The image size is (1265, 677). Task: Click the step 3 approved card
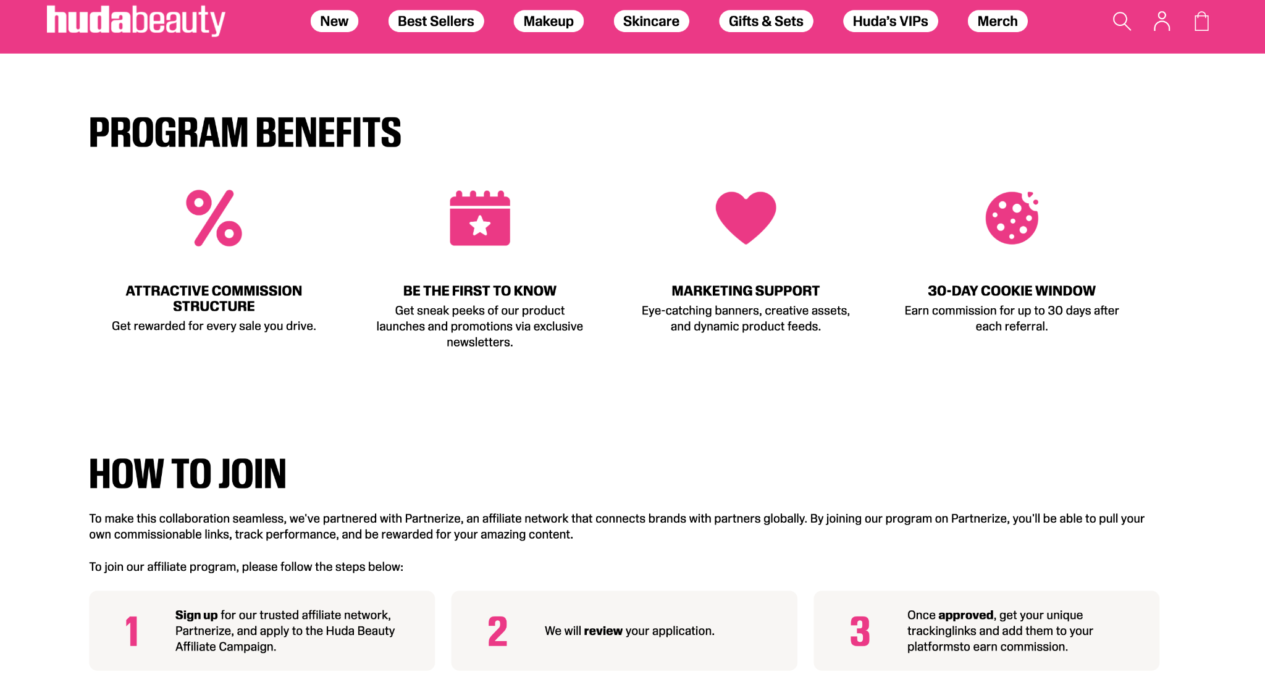(x=986, y=631)
